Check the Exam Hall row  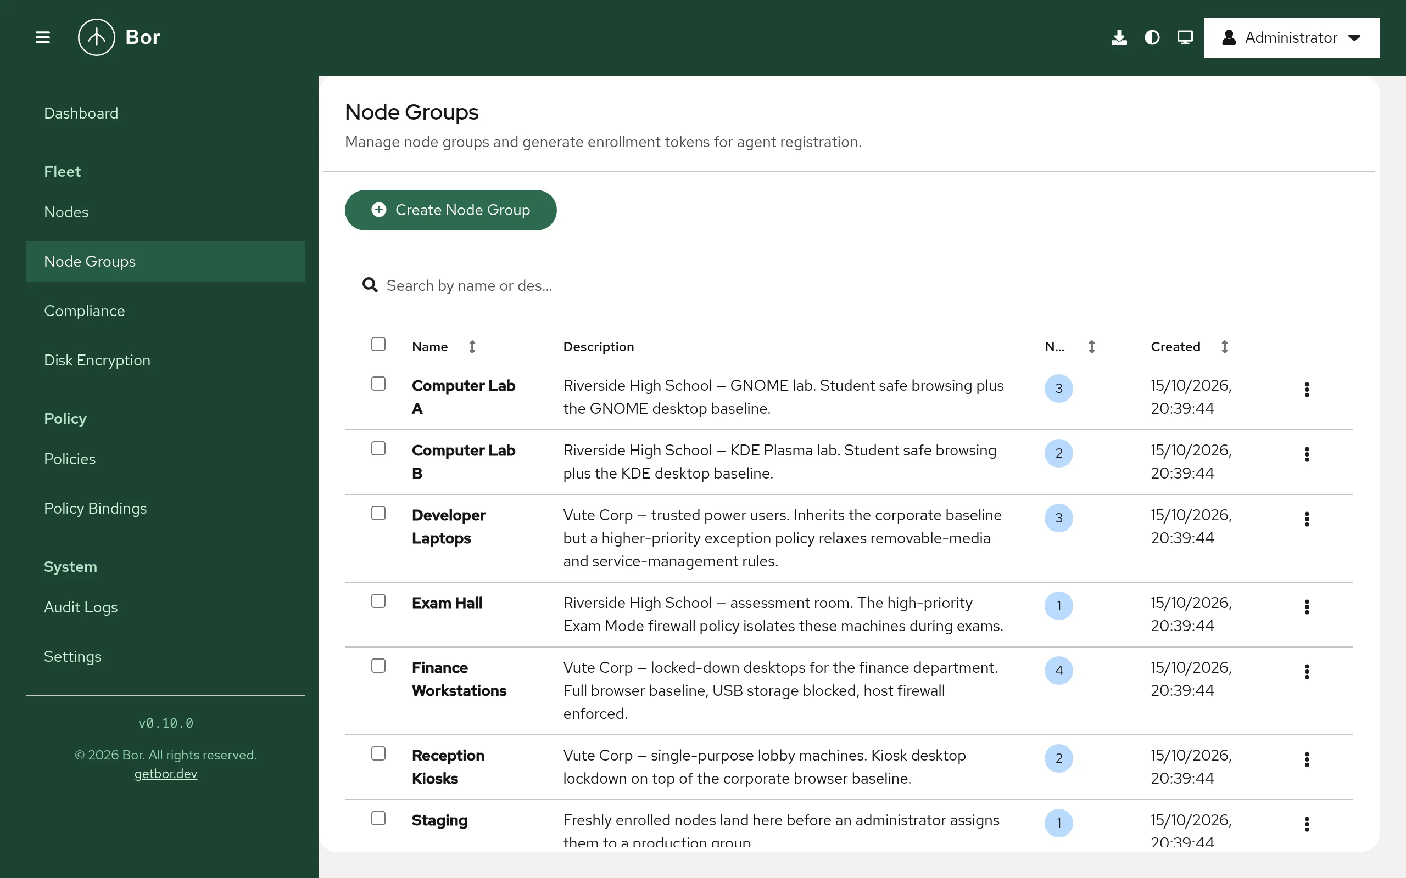pos(378,601)
